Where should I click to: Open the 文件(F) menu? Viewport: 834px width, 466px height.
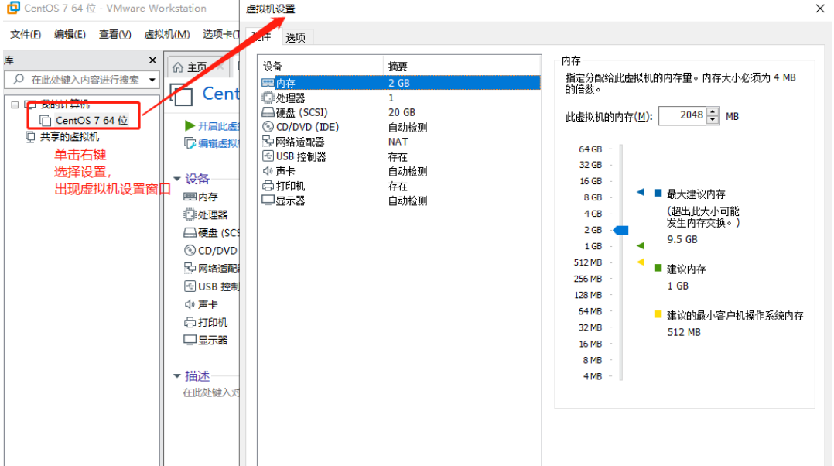[26, 34]
